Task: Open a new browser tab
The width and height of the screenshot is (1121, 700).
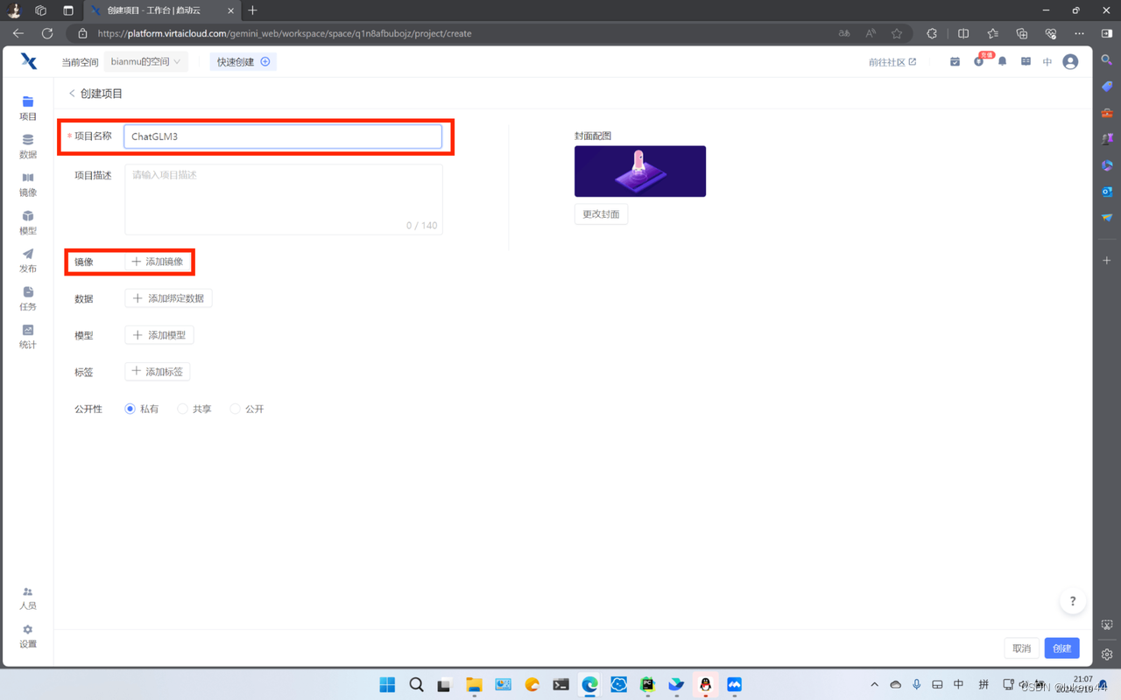Action: coord(252,10)
